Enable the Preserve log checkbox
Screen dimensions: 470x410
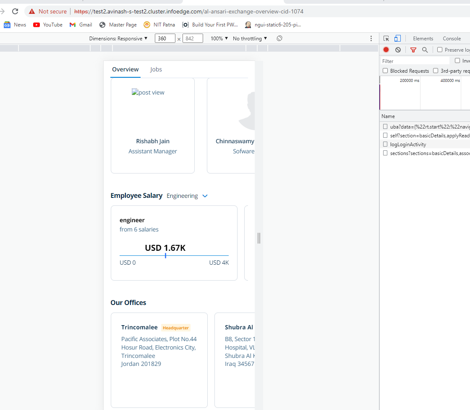tap(440, 50)
